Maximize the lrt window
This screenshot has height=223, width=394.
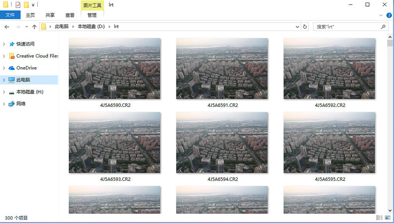point(367,4)
